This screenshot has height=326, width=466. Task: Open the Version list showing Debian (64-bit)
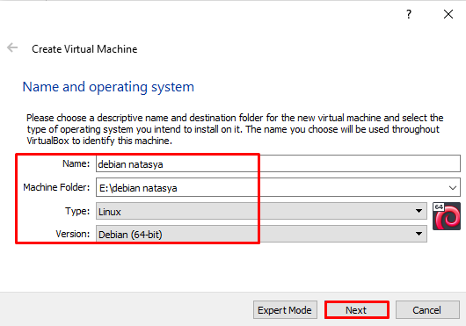(x=261, y=234)
